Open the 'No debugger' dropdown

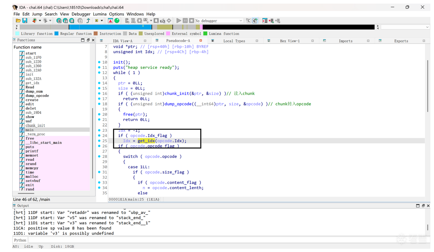tap(241, 21)
